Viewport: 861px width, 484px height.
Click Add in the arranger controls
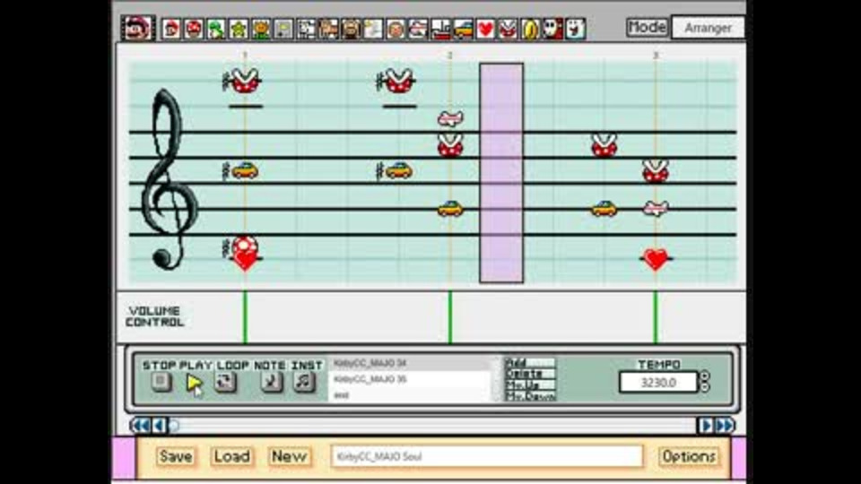point(530,363)
